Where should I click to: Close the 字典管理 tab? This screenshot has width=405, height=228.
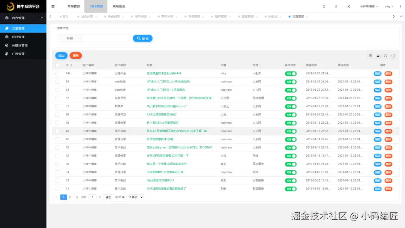click(x=203, y=17)
